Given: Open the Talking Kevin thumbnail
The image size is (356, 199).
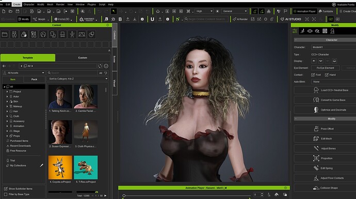Looking at the screenshot, I should click(60, 97).
